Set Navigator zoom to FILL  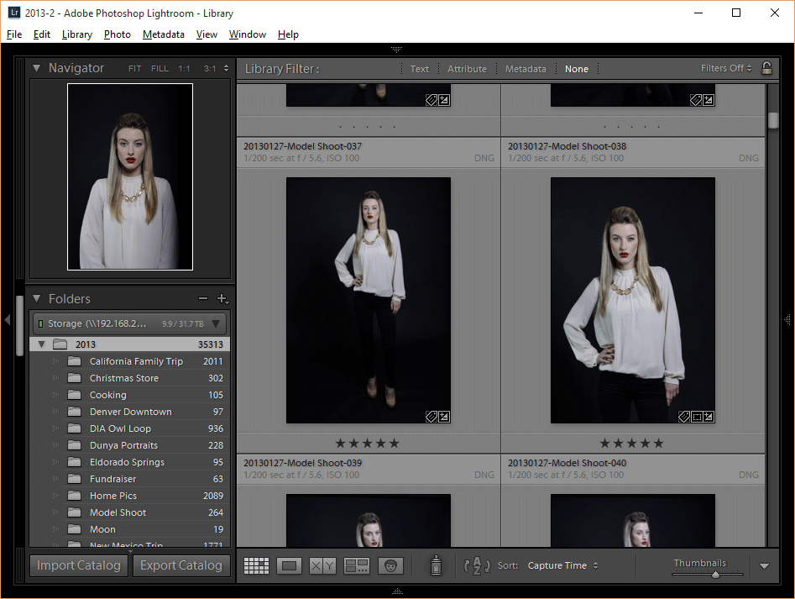tap(160, 69)
